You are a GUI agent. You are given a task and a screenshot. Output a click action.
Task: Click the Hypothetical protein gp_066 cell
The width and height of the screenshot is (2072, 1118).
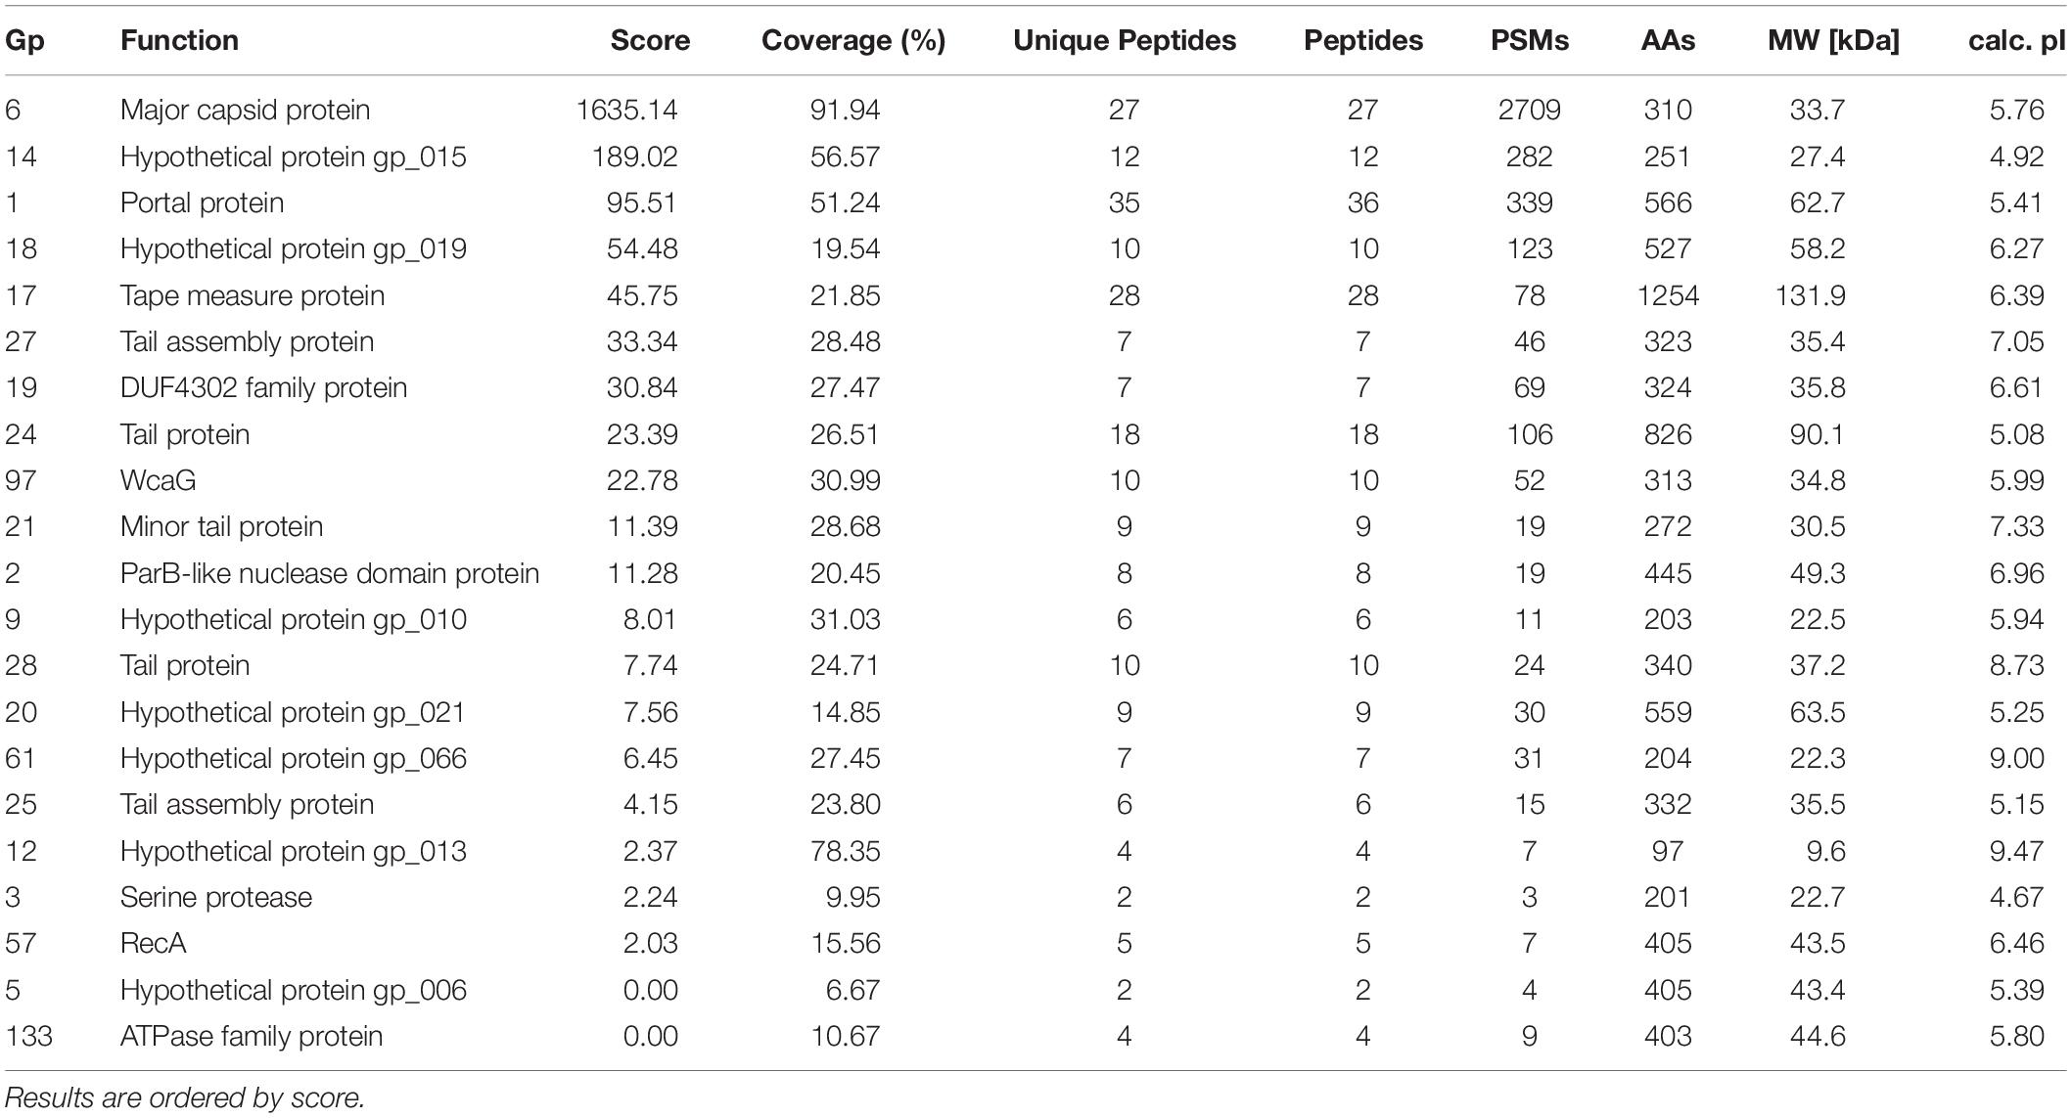coord(294,758)
